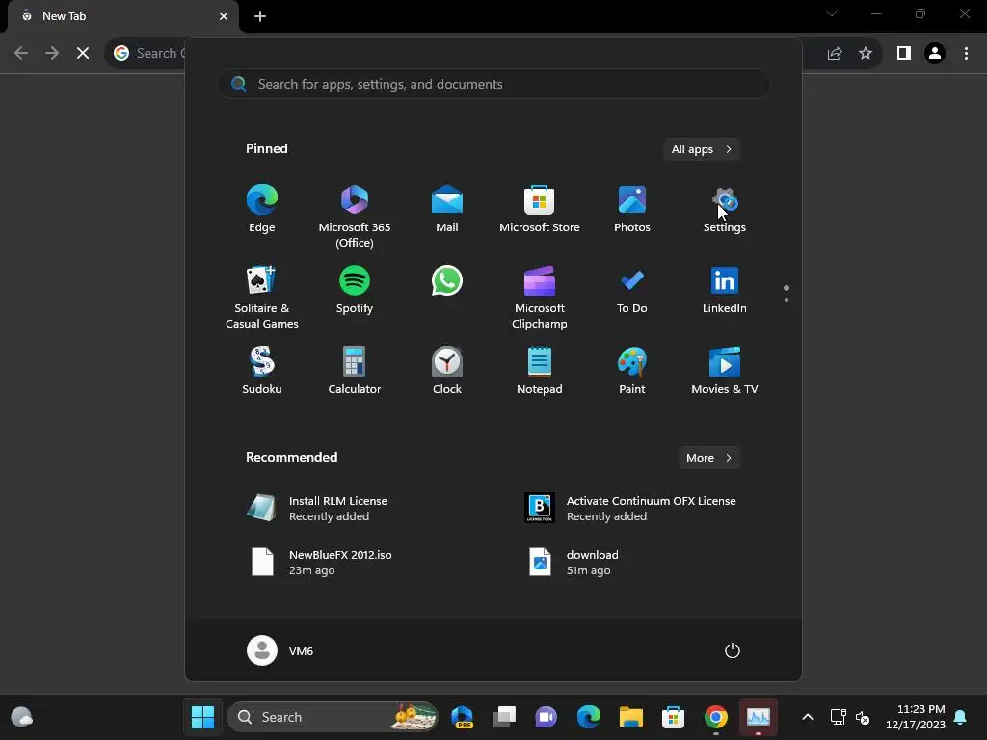Click the Power button in Start menu
Viewport: 987px width, 740px height.
[x=733, y=650]
